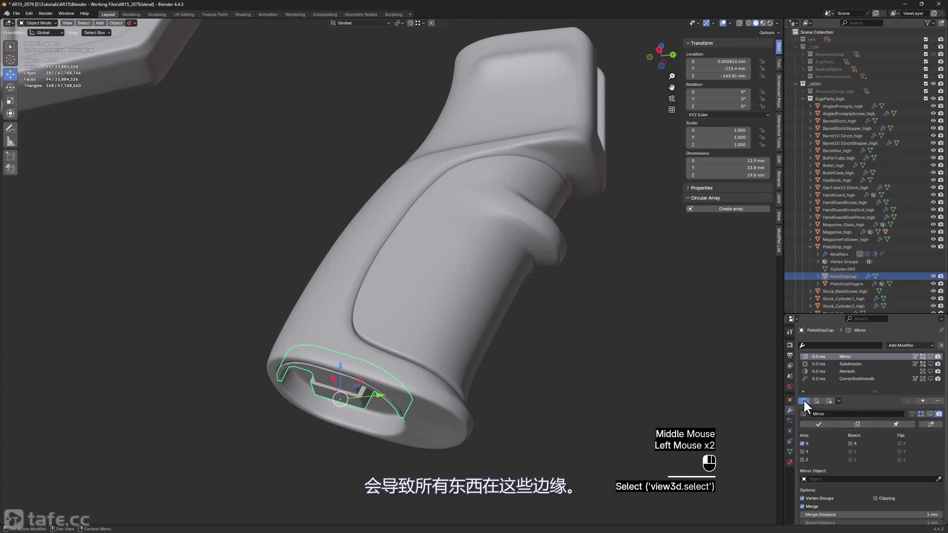Click the zoom view magnifier icon
The width and height of the screenshot is (948, 533).
672,76
